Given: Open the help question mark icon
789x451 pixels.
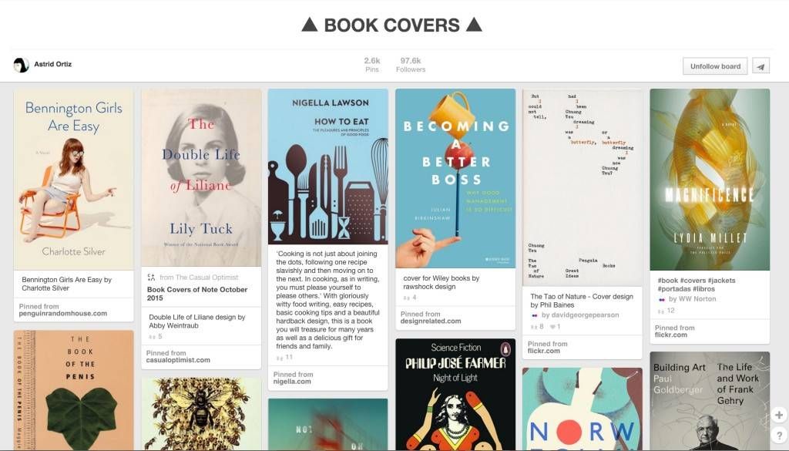Looking at the screenshot, I should click(x=779, y=436).
